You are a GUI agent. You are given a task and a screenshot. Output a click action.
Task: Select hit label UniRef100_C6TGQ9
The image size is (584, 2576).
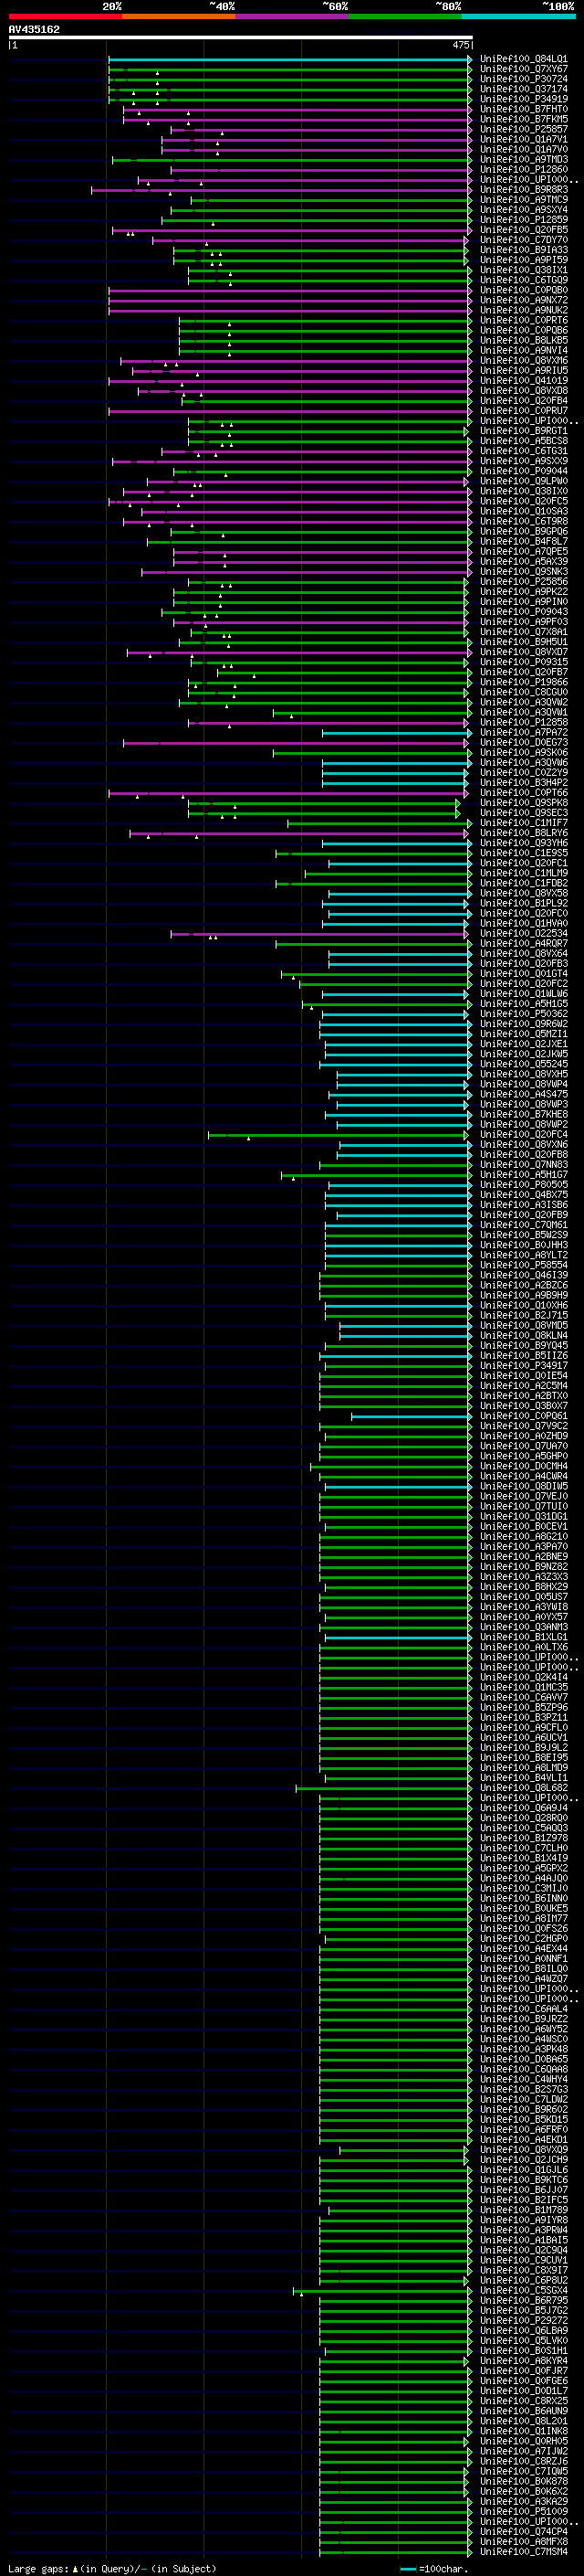pyautogui.click(x=523, y=280)
